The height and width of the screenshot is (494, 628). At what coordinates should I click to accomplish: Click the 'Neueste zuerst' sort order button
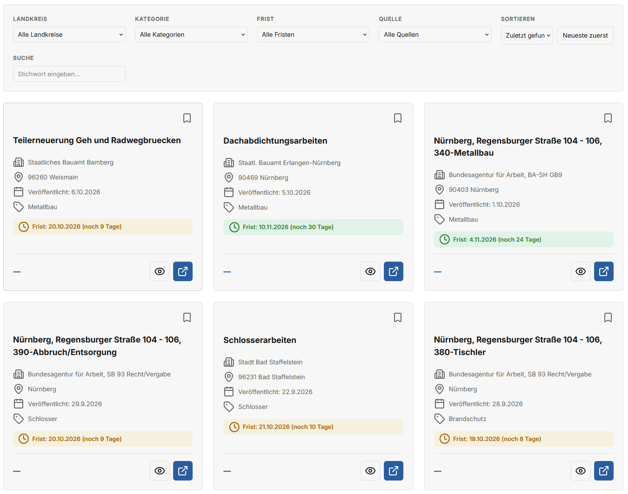click(x=585, y=35)
